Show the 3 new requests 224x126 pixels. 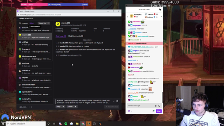click(35, 27)
